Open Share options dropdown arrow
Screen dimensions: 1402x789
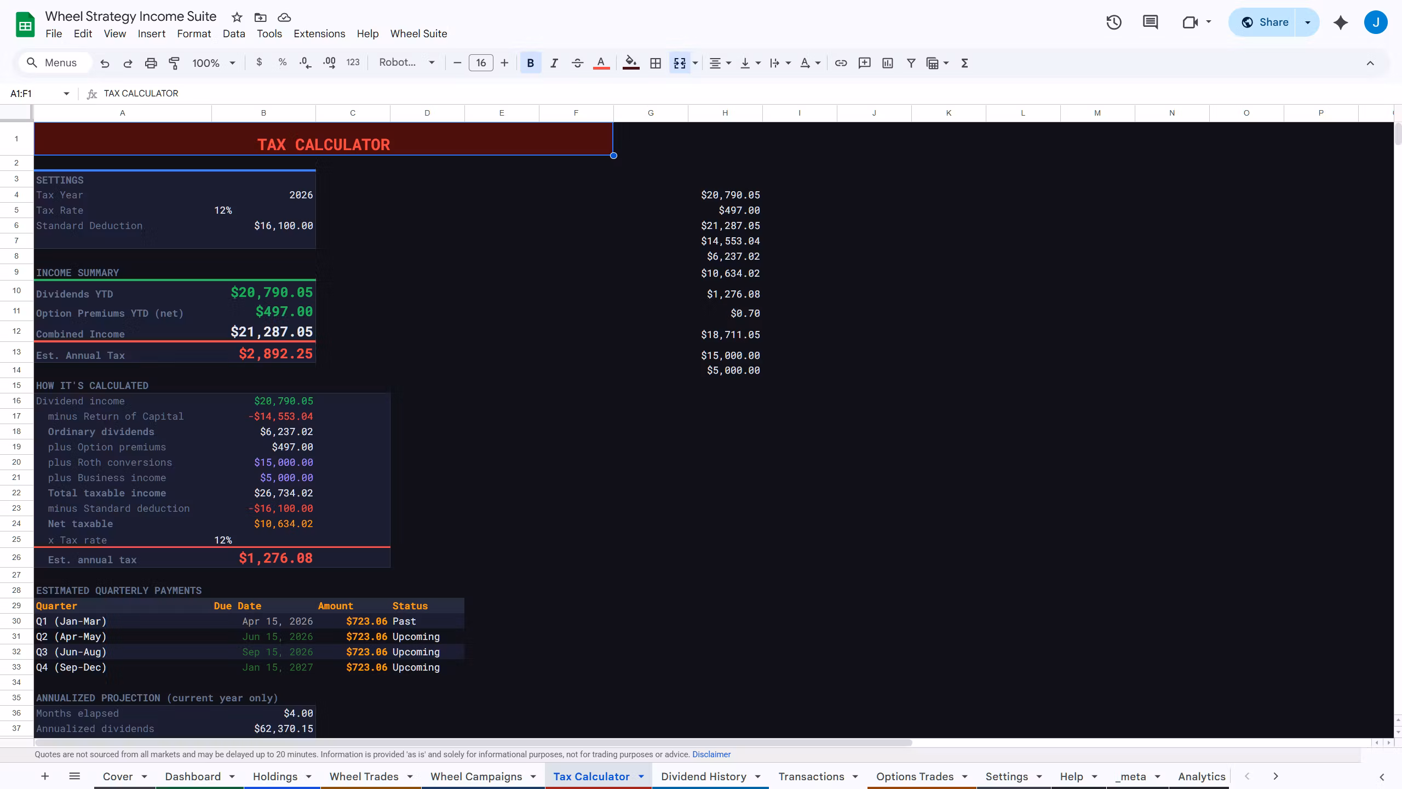[1307, 22]
